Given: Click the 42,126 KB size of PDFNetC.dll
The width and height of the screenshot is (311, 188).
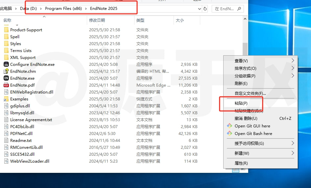Looking at the screenshot, I should point(188,134).
